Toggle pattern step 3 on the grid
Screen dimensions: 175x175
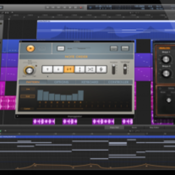[x=52, y=102]
